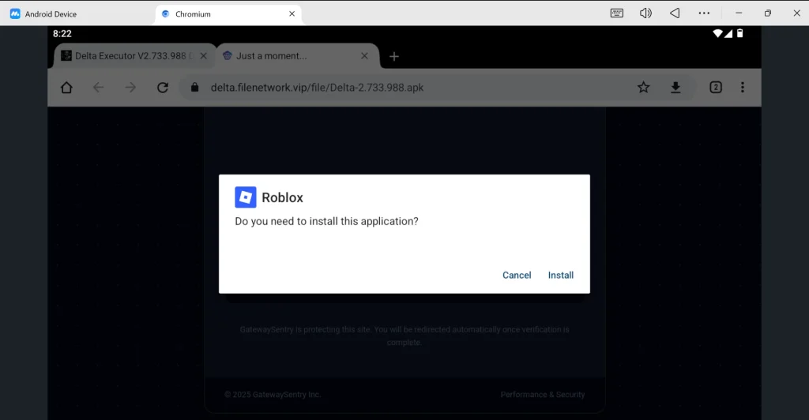This screenshot has width=809, height=420.
Task: Click the Roblox app icon in dialog
Action: pos(246,197)
